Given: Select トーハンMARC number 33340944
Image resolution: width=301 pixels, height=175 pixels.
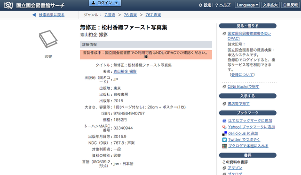Looking at the screenshot, I should coord(123,128).
